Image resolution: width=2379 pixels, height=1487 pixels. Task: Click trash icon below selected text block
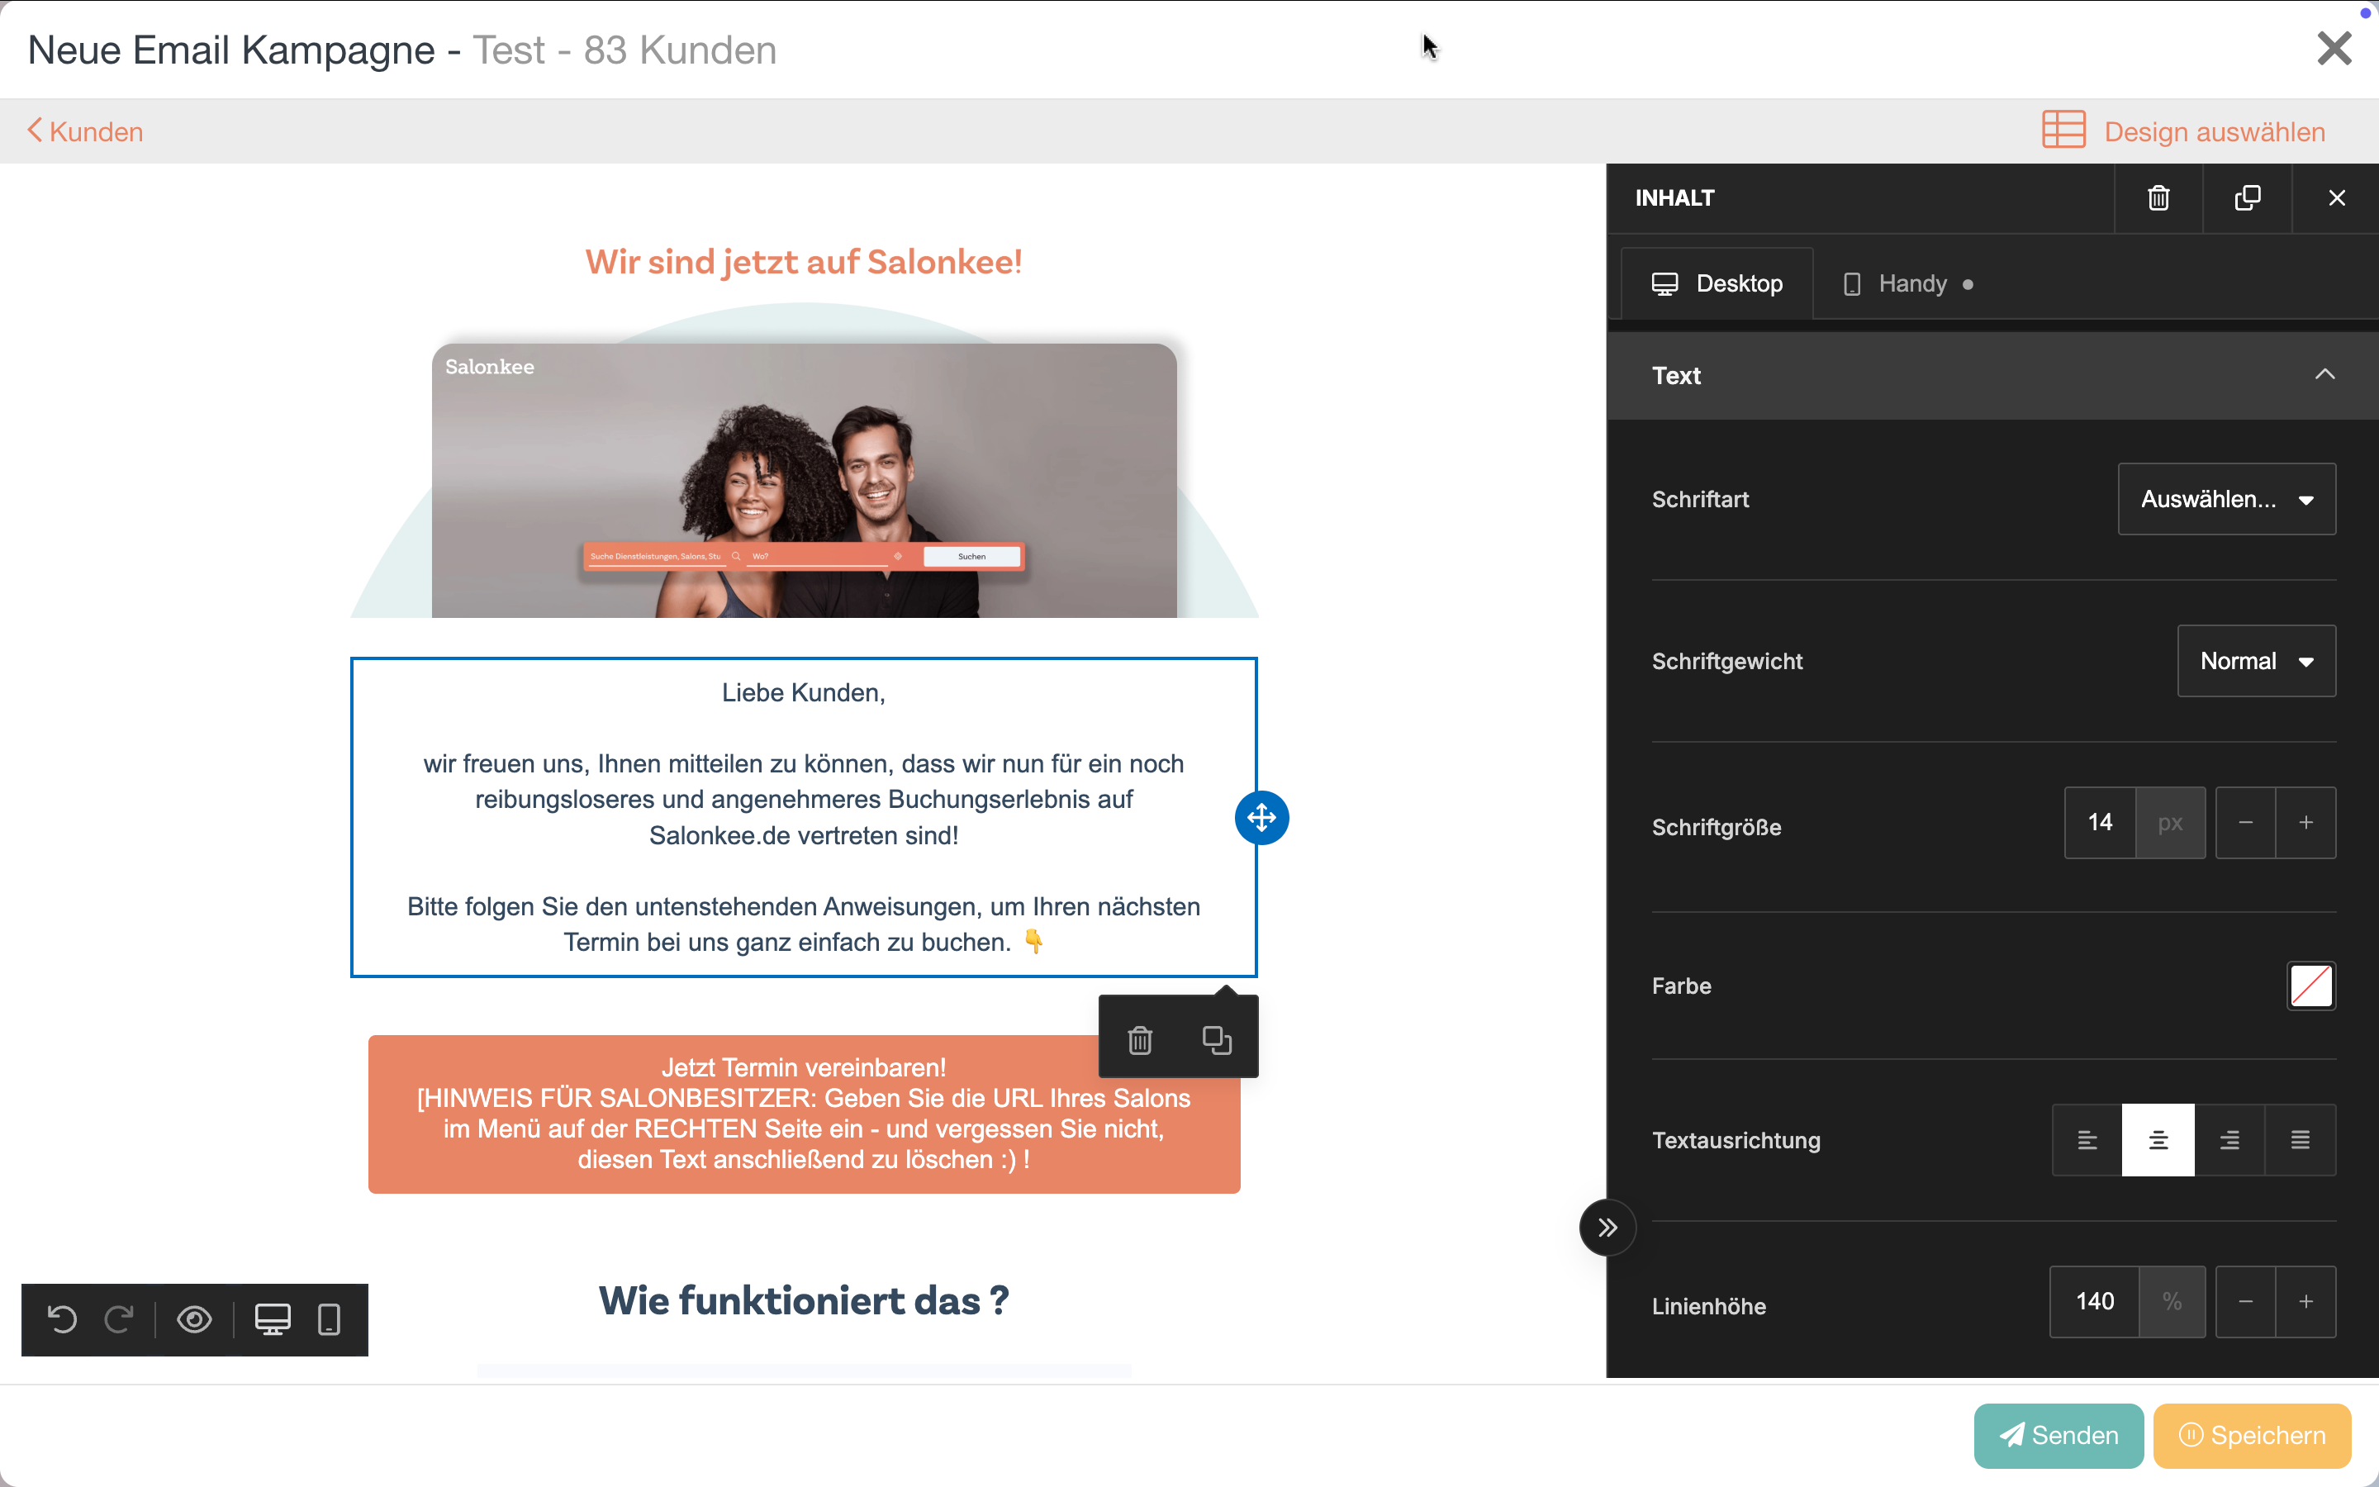click(1139, 1039)
